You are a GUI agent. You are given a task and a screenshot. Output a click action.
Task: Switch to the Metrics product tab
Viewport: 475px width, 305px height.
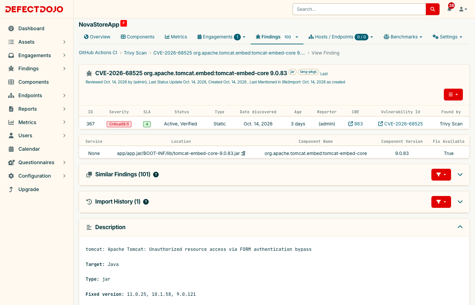(x=176, y=37)
